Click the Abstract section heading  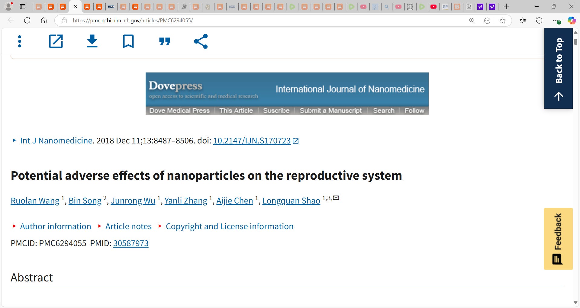click(x=32, y=277)
